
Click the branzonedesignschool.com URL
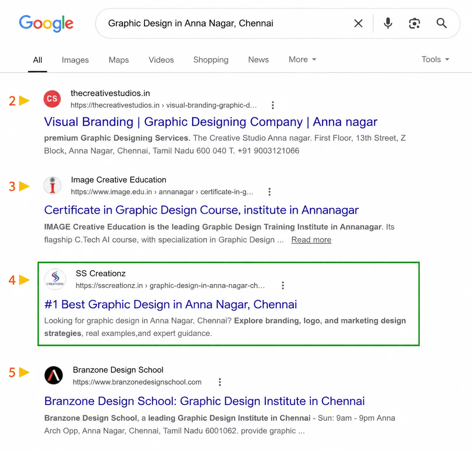coord(137,382)
